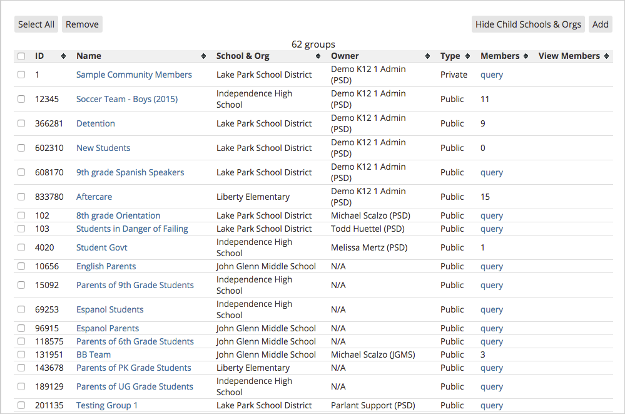Open Parents of 6th Grade Students group
This screenshot has width=625, height=414.
point(135,341)
